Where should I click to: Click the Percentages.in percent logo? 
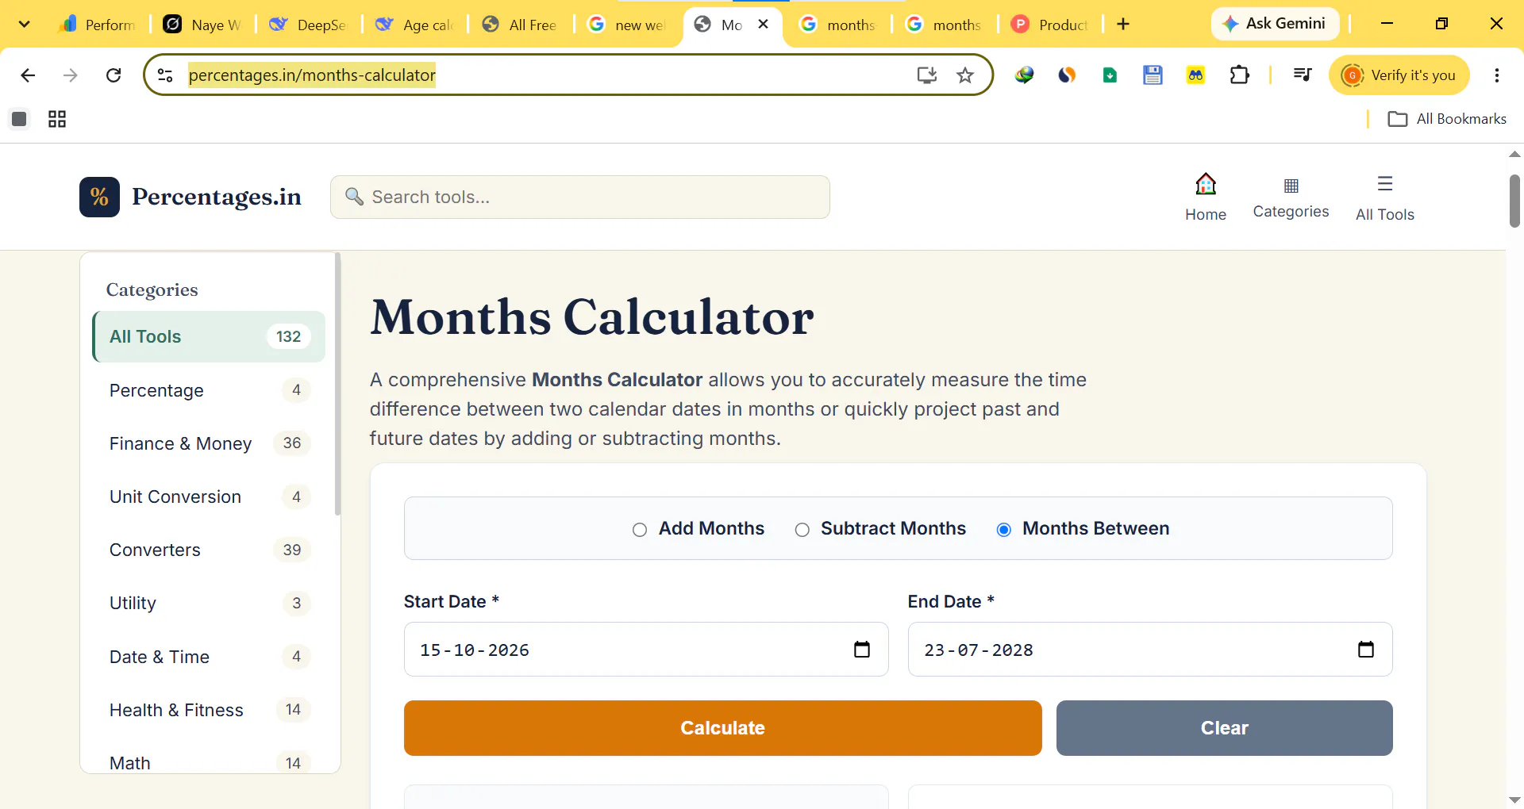point(99,197)
